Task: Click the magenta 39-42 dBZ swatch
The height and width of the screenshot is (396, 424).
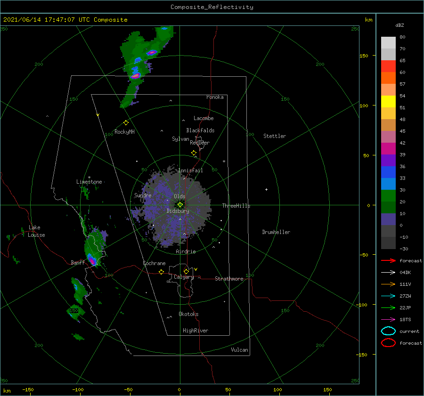Action: pos(388,149)
